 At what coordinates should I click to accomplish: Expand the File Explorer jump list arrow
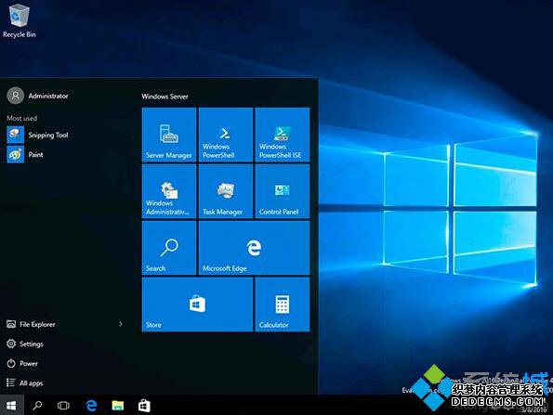(x=121, y=324)
